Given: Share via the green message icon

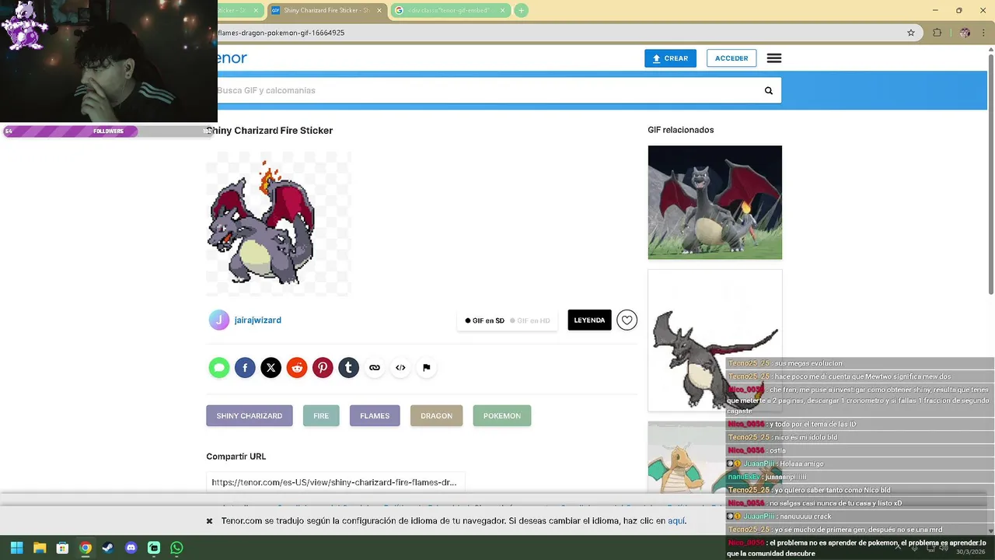Looking at the screenshot, I should pyautogui.click(x=219, y=368).
